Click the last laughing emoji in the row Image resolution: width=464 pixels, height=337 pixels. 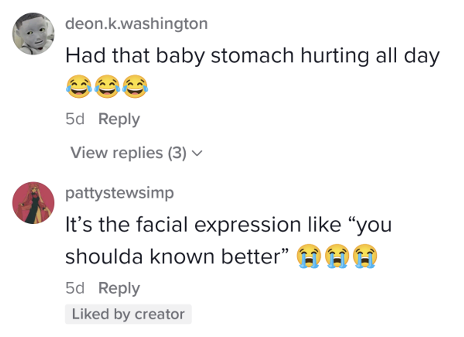point(135,88)
